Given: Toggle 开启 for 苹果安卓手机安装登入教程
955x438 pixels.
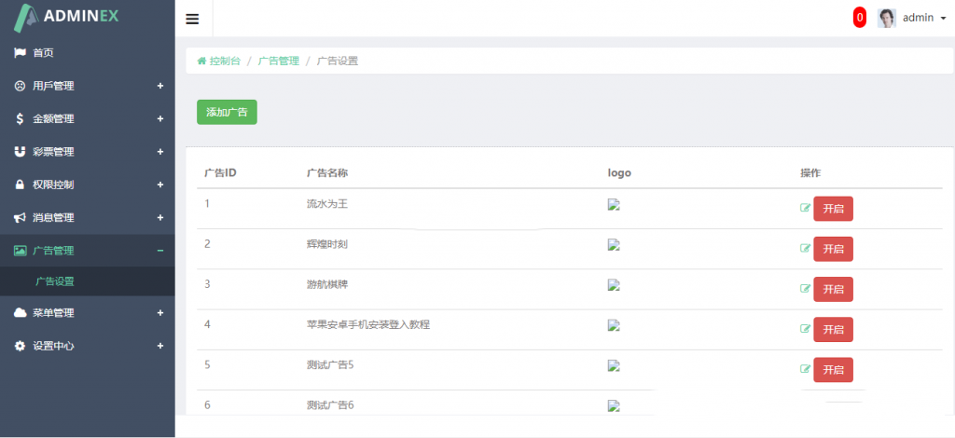Looking at the screenshot, I should pos(833,329).
